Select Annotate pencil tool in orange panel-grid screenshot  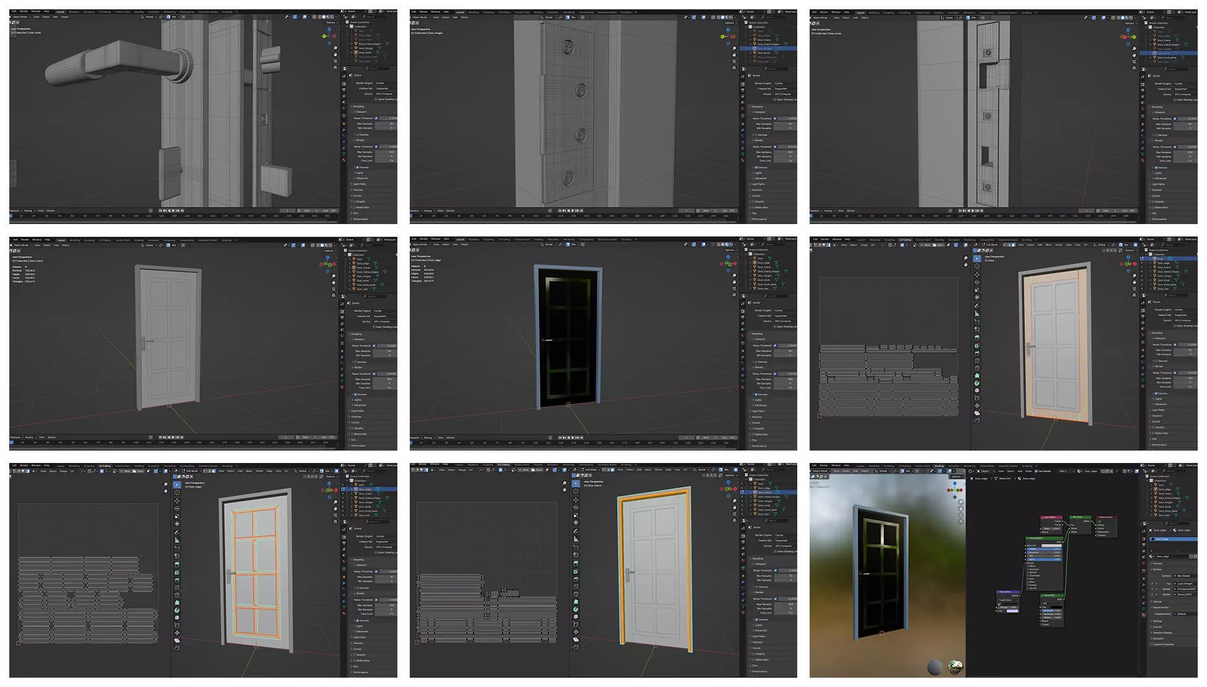177,532
